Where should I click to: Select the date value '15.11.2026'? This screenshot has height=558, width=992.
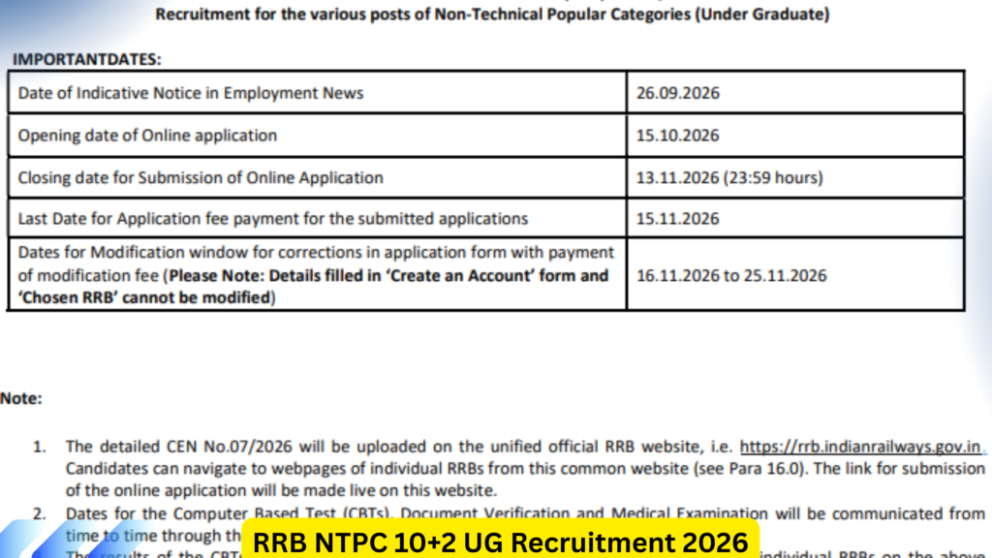[x=677, y=219]
